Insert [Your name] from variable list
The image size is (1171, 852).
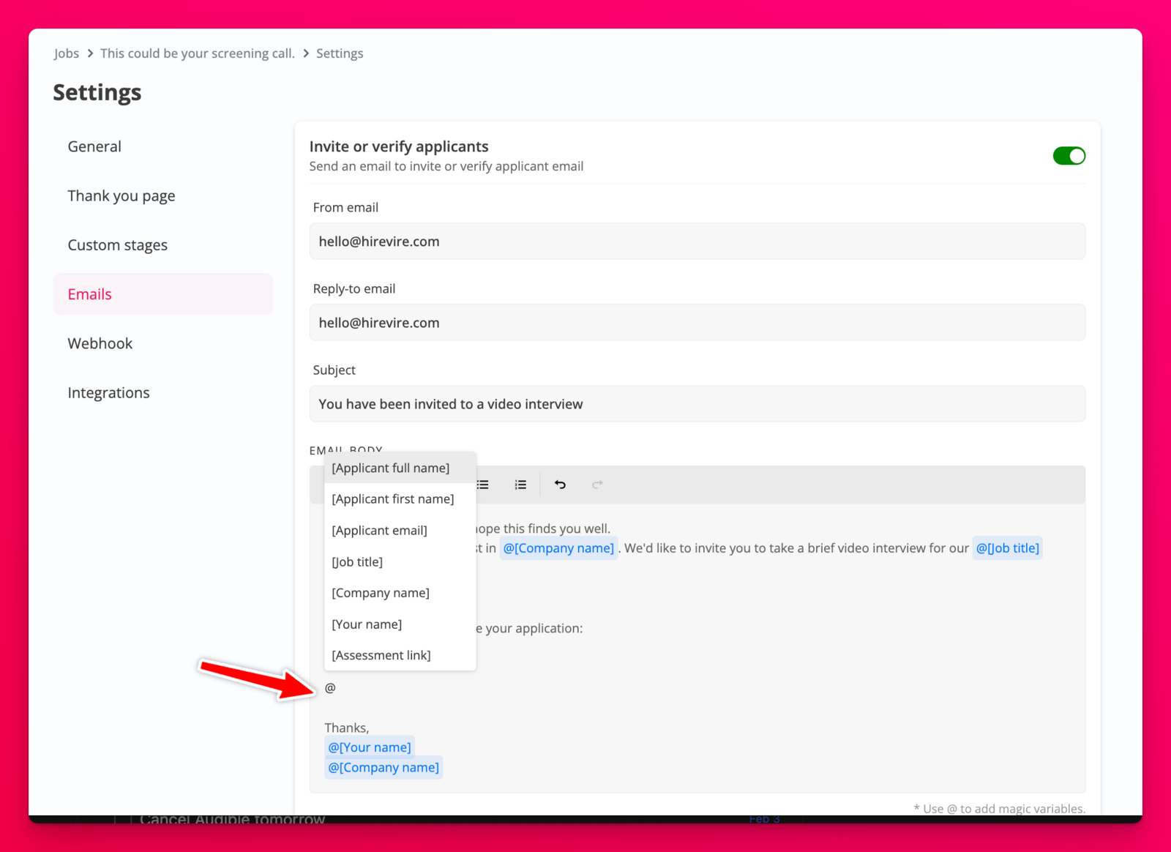click(x=367, y=624)
